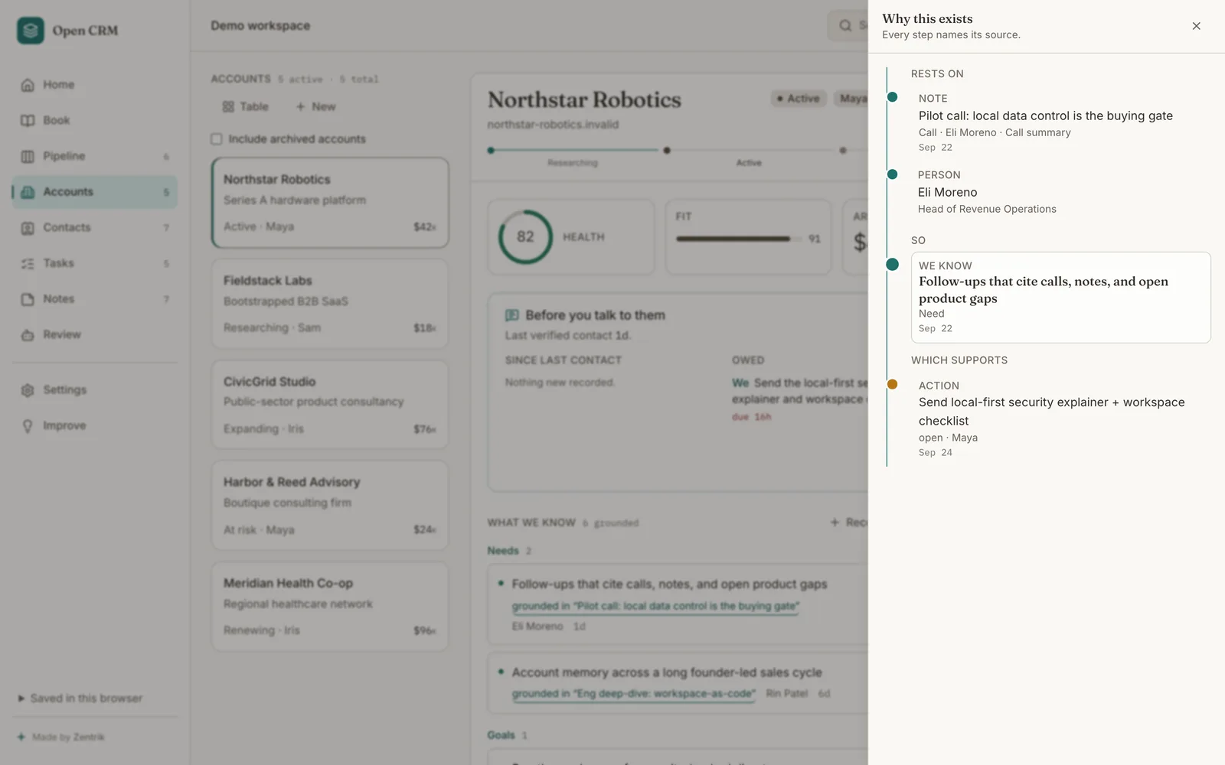Click the Demo workspace title

(260, 26)
